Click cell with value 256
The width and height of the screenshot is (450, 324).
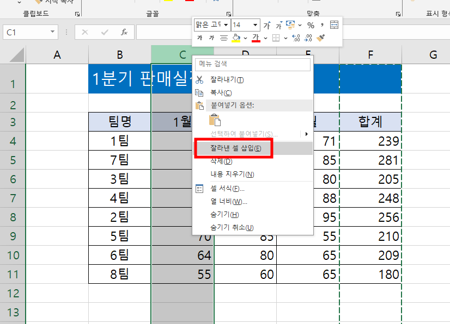370,217
